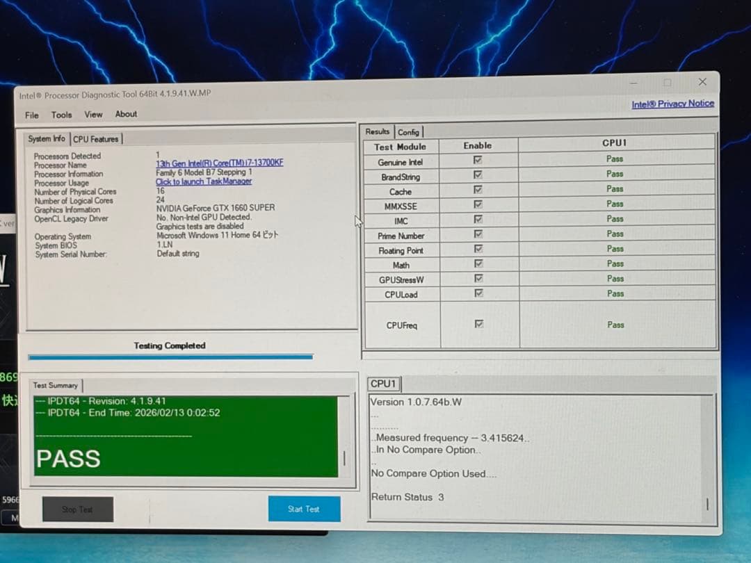This screenshot has width=751, height=563.
Task: Select the Test Summary tab
Action: point(56,385)
